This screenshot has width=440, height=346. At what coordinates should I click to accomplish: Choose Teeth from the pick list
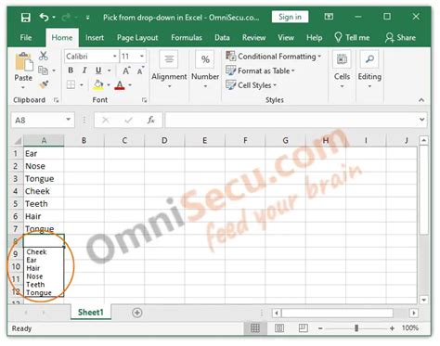click(44, 285)
